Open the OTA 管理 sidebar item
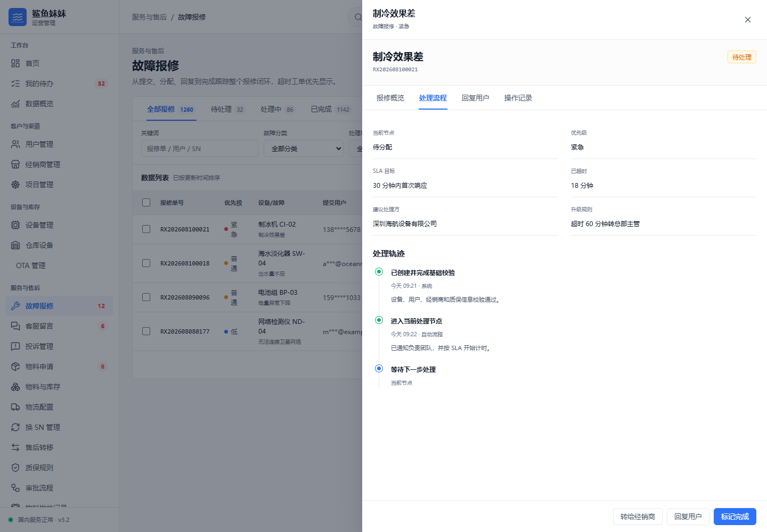767x532 pixels. pos(59,265)
